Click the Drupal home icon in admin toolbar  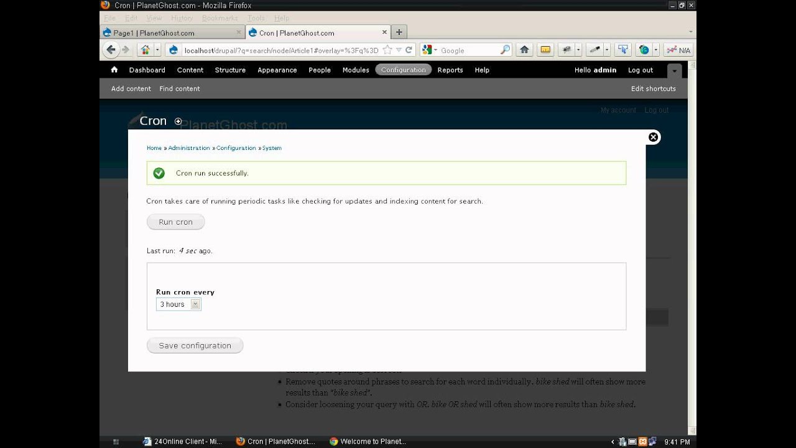(114, 70)
